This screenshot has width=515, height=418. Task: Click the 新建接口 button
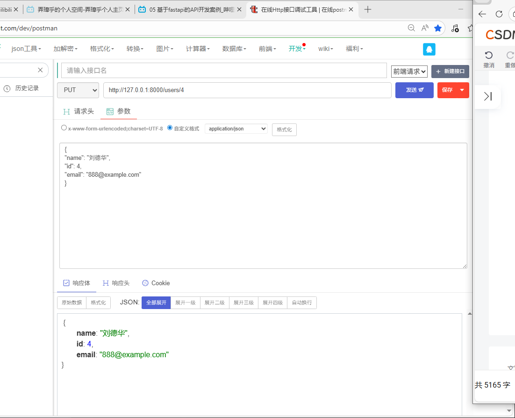[x=450, y=72]
